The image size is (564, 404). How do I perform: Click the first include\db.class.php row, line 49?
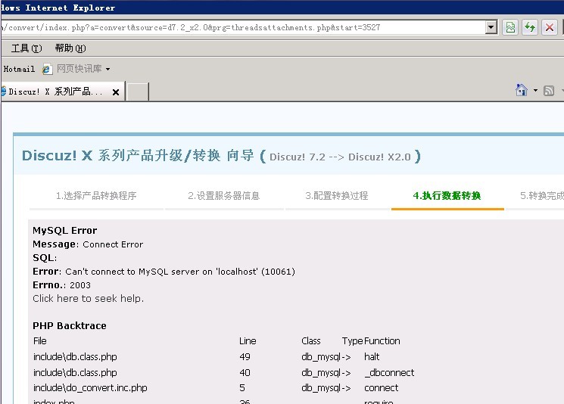(x=224, y=356)
